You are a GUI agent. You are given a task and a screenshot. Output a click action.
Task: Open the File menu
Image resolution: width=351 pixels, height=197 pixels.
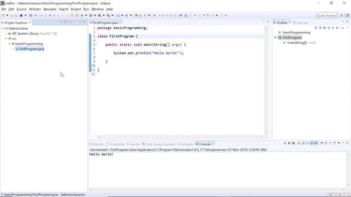pyautogui.click(x=4, y=9)
